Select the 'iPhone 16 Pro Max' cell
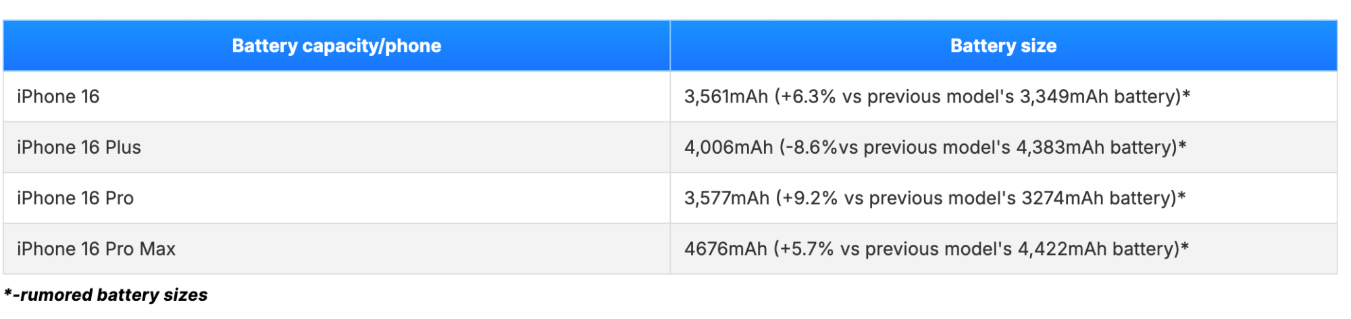 click(x=96, y=249)
